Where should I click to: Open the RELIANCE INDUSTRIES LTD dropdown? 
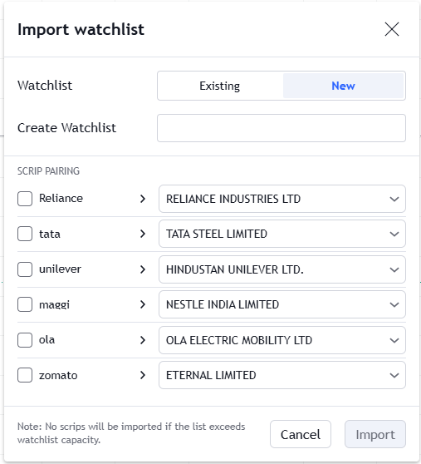click(282, 199)
